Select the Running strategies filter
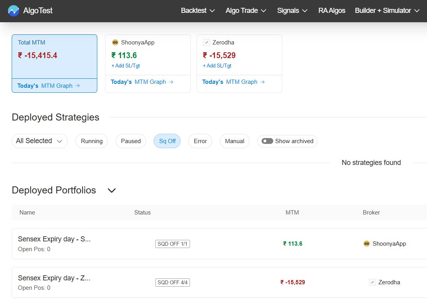This screenshot has width=427, height=303. [91, 141]
